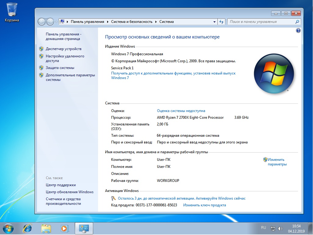Screen dimensions: 313x235
Task: Launch Internet Explorer from taskbar
Action: pyautogui.click(x=28, y=228)
